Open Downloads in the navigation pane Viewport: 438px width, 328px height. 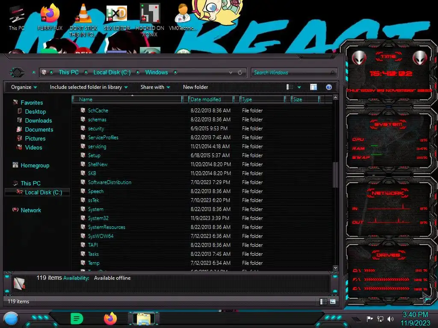(38, 120)
